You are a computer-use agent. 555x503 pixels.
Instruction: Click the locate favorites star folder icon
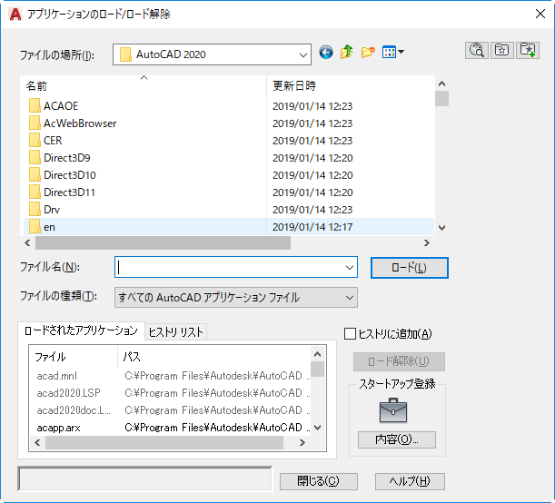(x=502, y=50)
